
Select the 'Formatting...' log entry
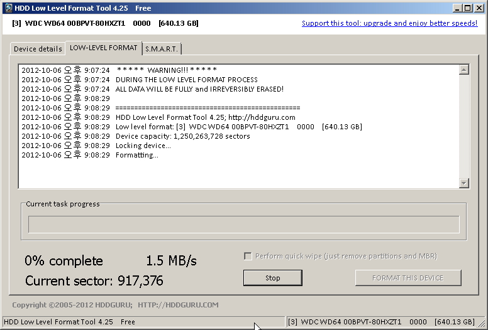[136, 155]
